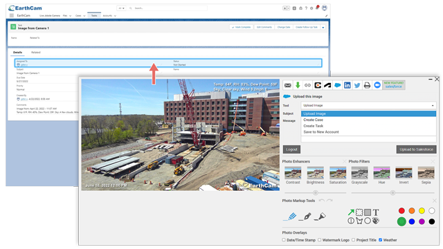Adjust the Photo Filters slider handle
This screenshot has height=249, width=443.
tap(392, 193)
